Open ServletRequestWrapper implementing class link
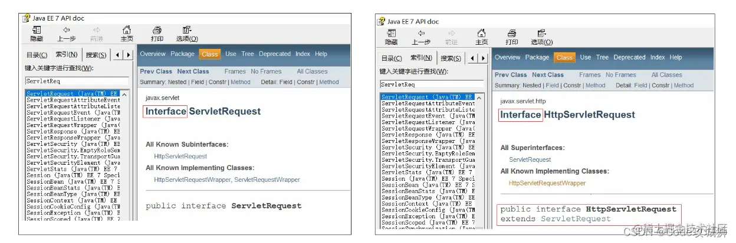 (x=267, y=179)
